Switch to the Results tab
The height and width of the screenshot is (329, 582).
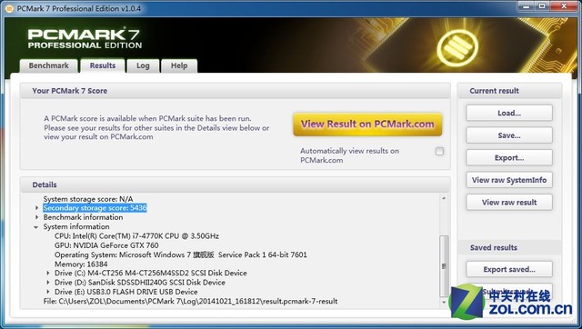[x=103, y=65]
